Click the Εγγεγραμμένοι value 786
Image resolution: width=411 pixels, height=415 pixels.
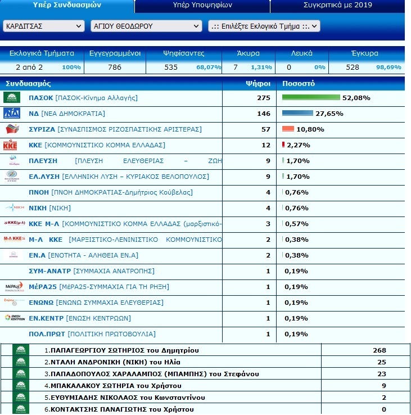tap(115, 67)
